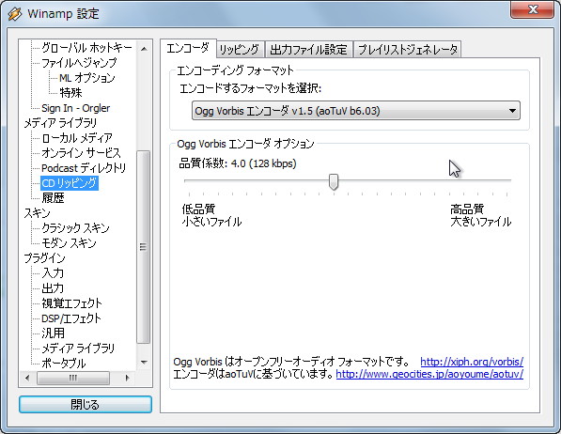561x434 pixels.
Task: Select ファイルへジャンプ in the tree
Action: tap(79, 63)
